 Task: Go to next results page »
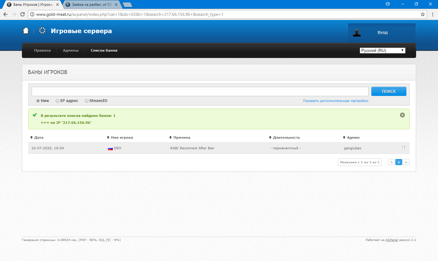tap(406, 162)
